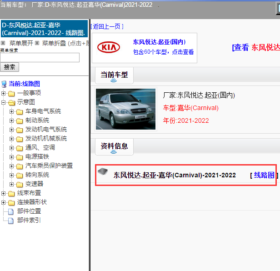This screenshot has height=271, width=280.
Task: Click the 菜单折叠 text
Action: point(54,43)
